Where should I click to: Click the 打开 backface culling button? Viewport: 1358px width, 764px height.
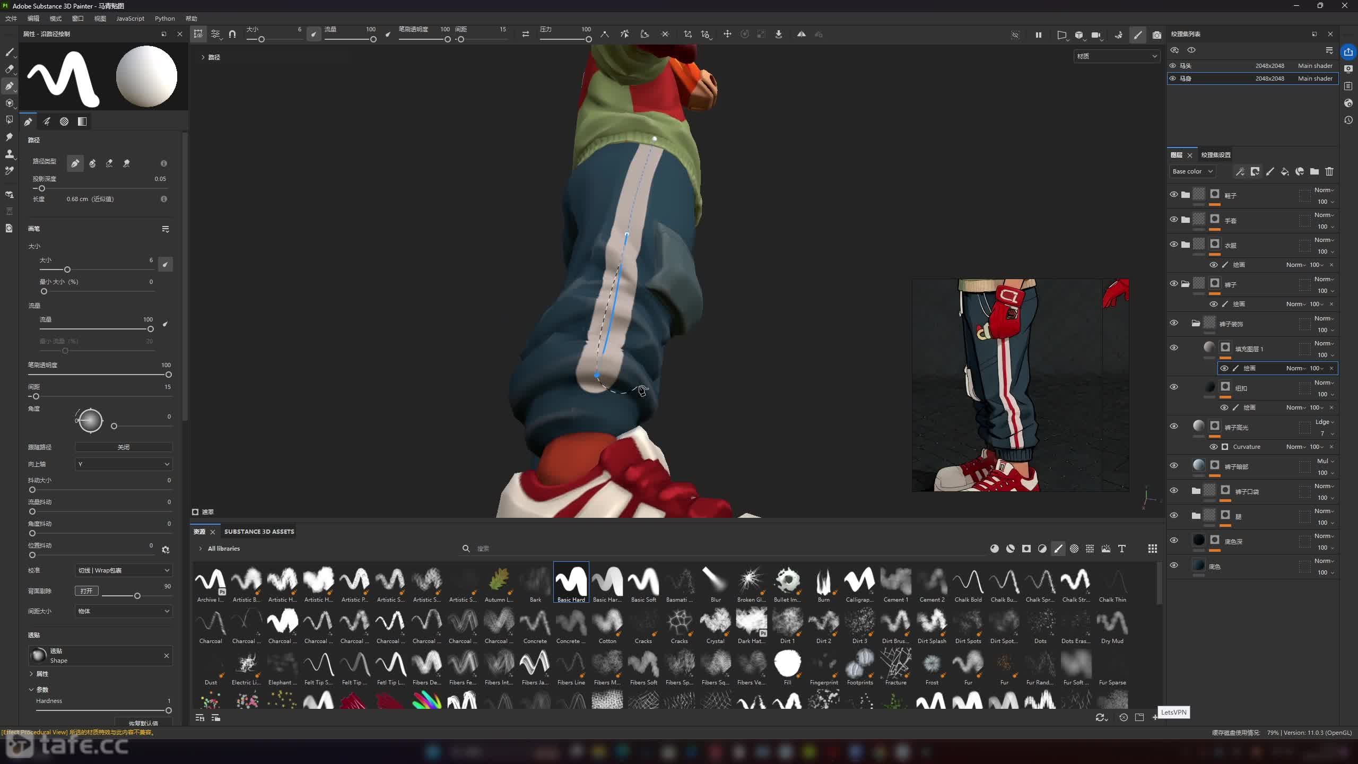pos(86,591)
